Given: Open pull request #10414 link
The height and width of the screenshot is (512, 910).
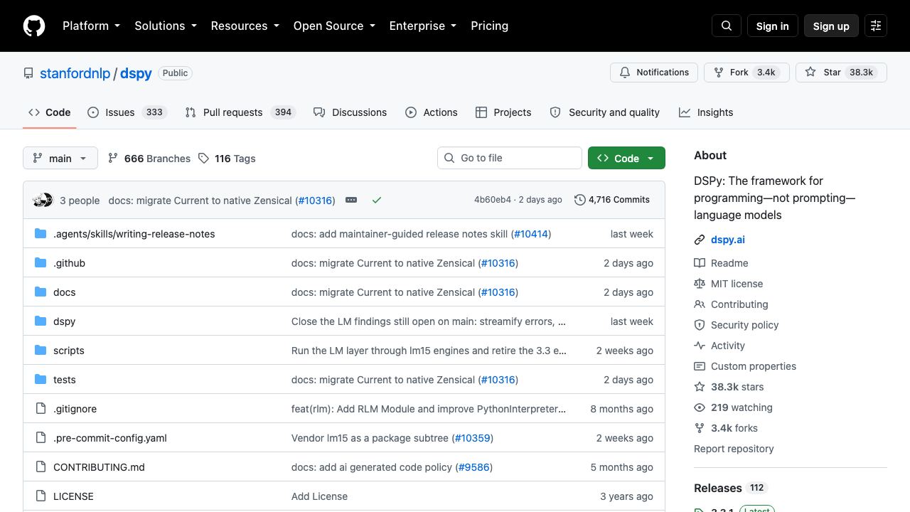Looking at the screenshot, I should coord(531,234).
